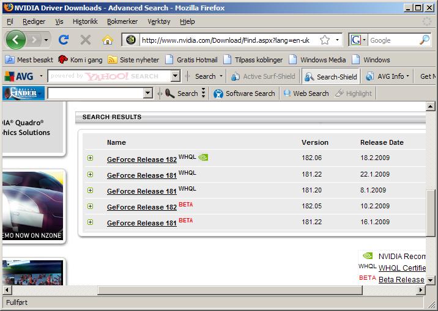Open Mest besøkt bookmark folder
The height and width of the screenshot is (311, 438).
(x=29, y=60)
